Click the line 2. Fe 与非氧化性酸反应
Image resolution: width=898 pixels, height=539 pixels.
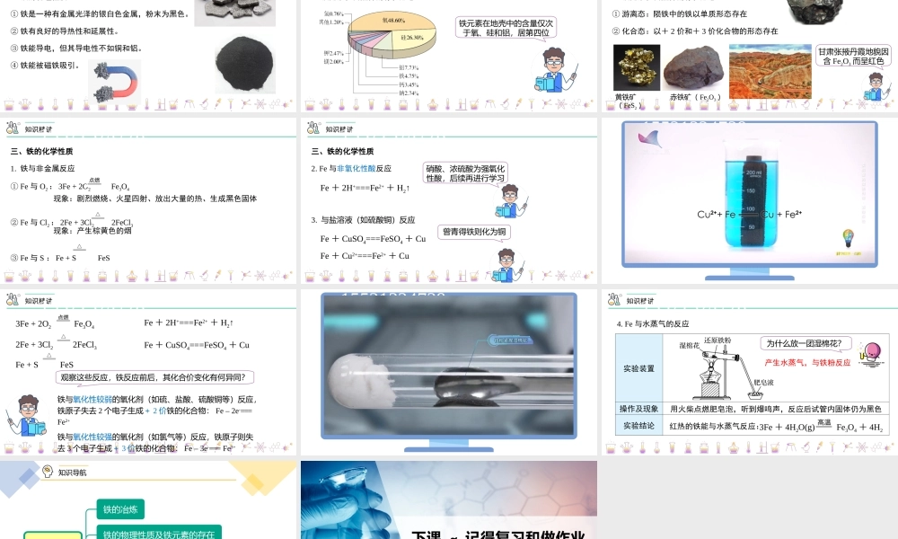click(x=351, y=168)
